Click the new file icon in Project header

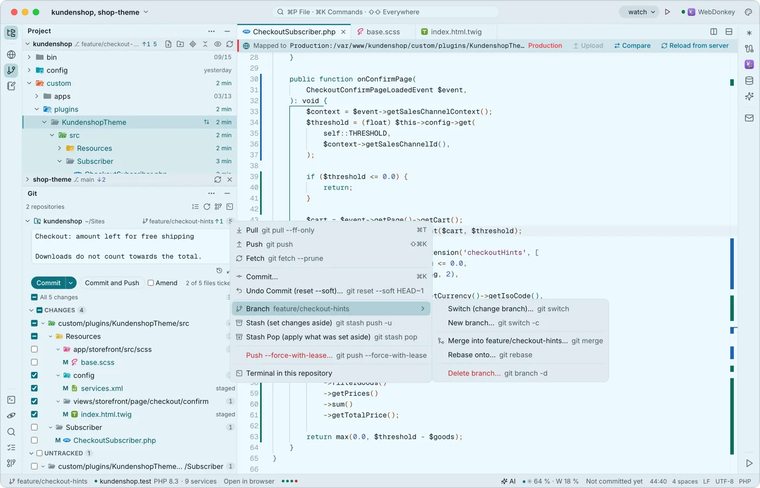tap(168, 44)
